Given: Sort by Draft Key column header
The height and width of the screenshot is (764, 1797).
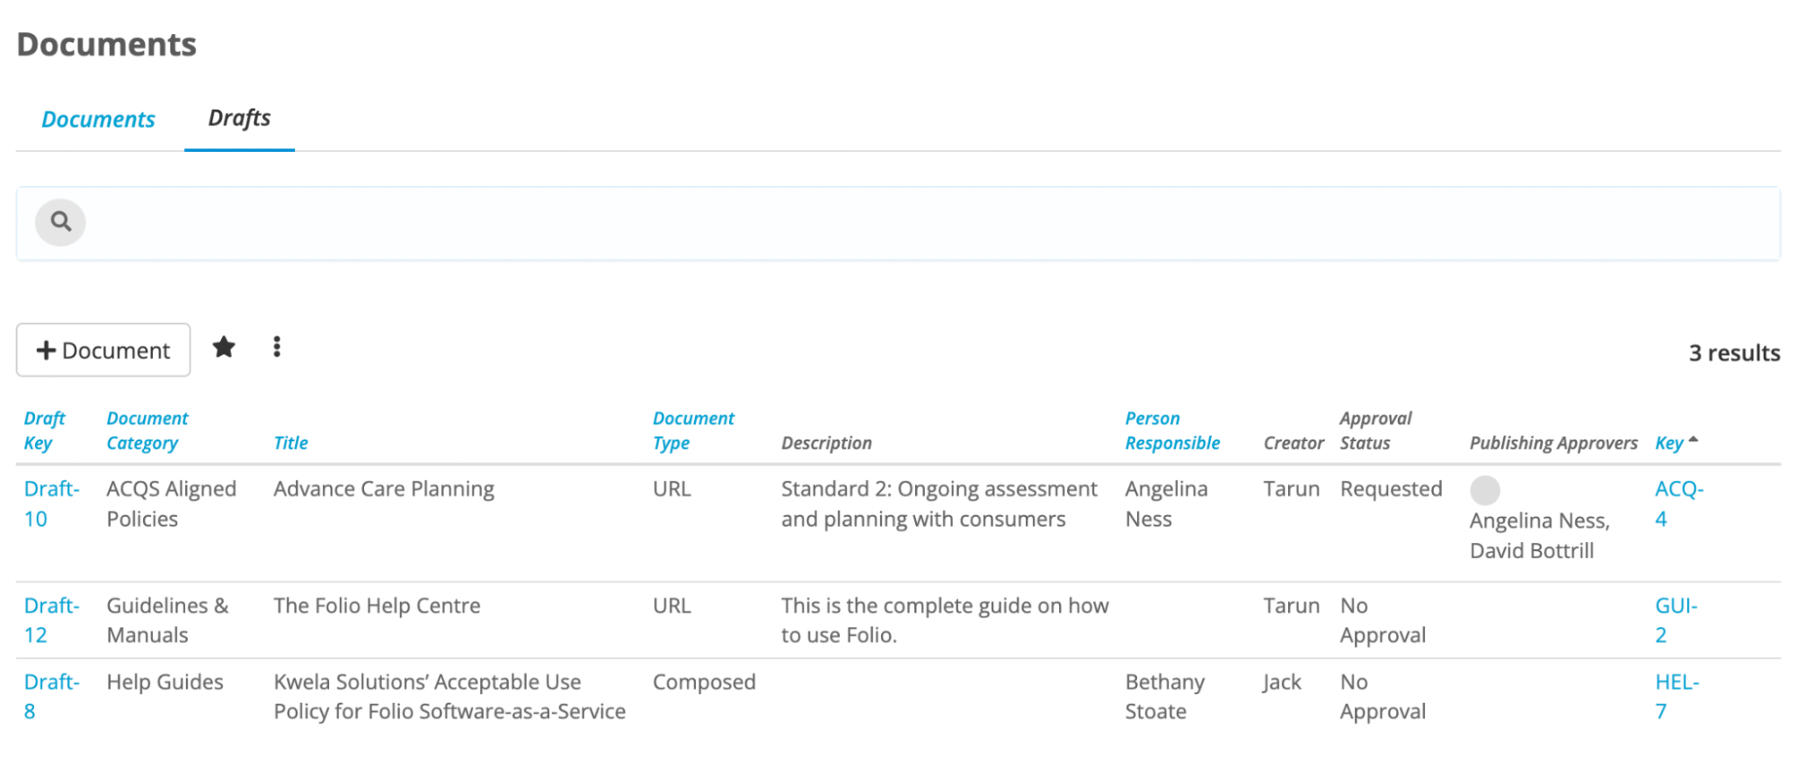Looking at the screenshot, I should pos(44,431).
